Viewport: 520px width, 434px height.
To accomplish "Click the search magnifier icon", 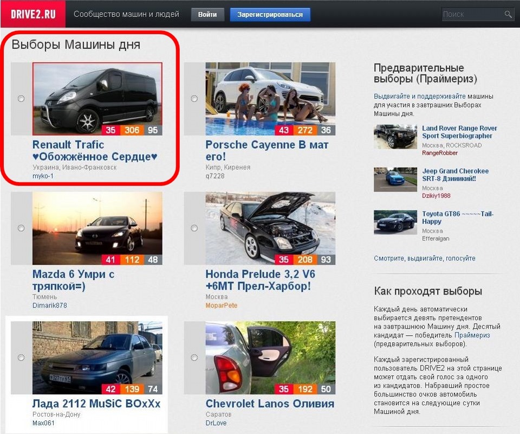I will click(508, 14).
